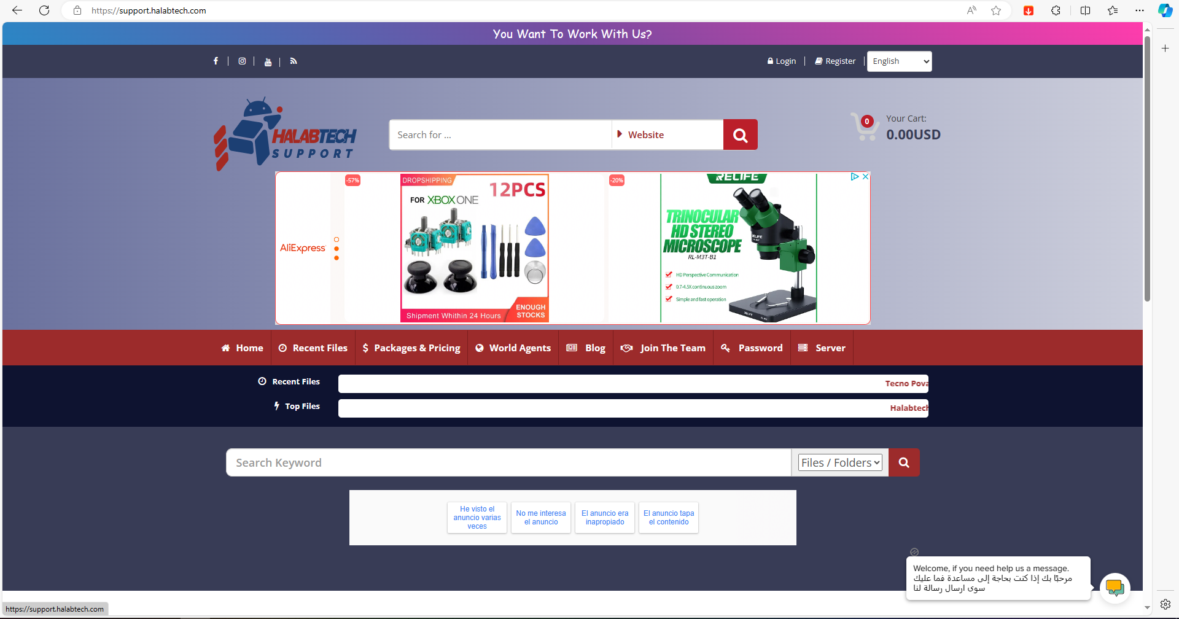Close the AliExpress ad banner
Viewport: 1179px width, 619px height.
pos(865,177)
